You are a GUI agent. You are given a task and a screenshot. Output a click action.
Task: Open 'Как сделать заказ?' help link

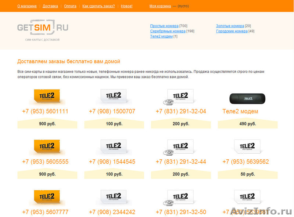tap(98, 6)
